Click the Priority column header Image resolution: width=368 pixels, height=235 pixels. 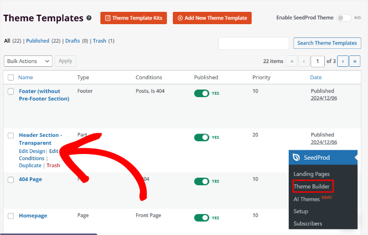pos(262,78)
